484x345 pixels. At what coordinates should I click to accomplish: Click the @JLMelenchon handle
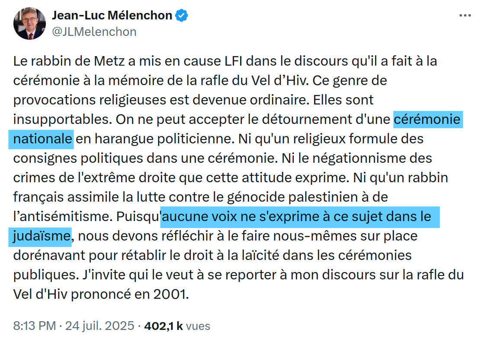pyautogui.click(x=94, y=32)
